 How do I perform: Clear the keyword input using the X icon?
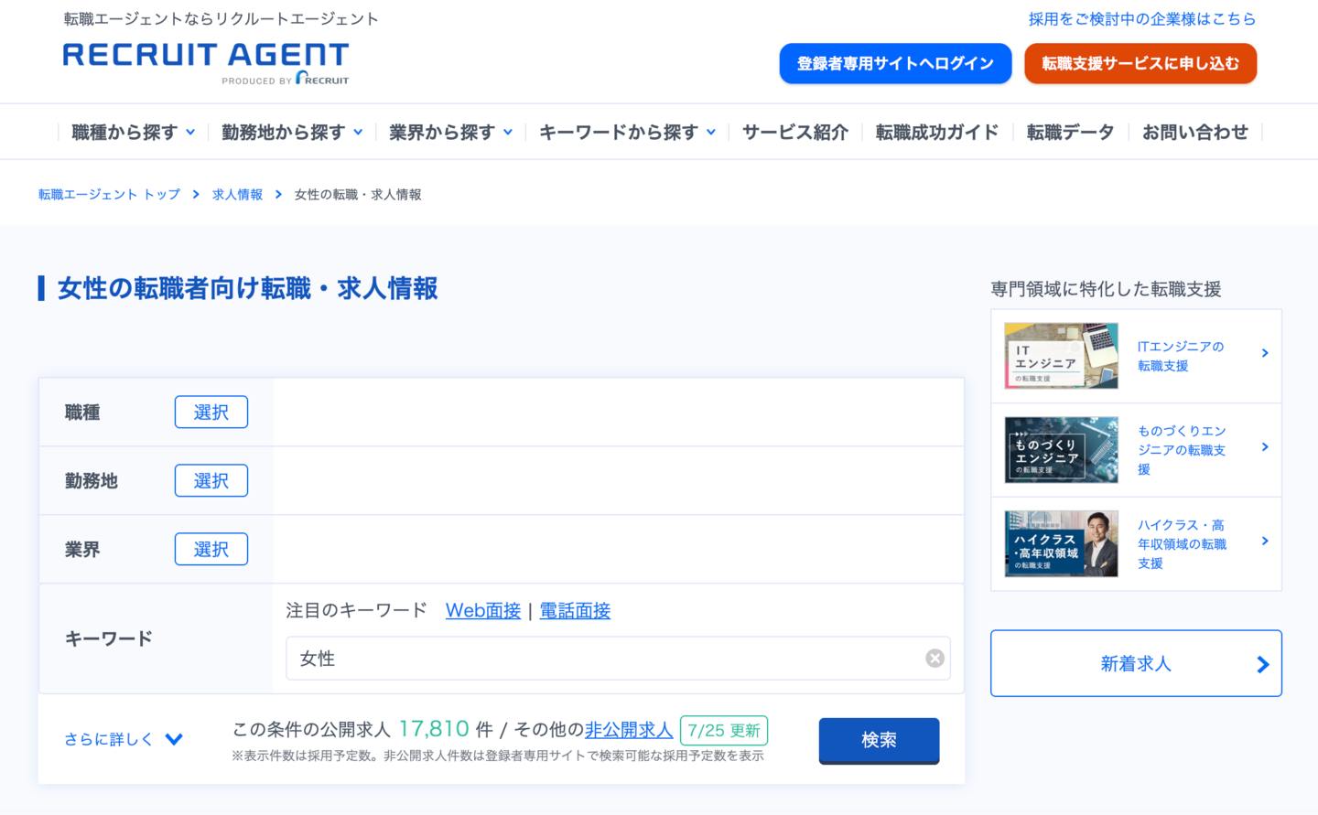click(x=934, y=658)
